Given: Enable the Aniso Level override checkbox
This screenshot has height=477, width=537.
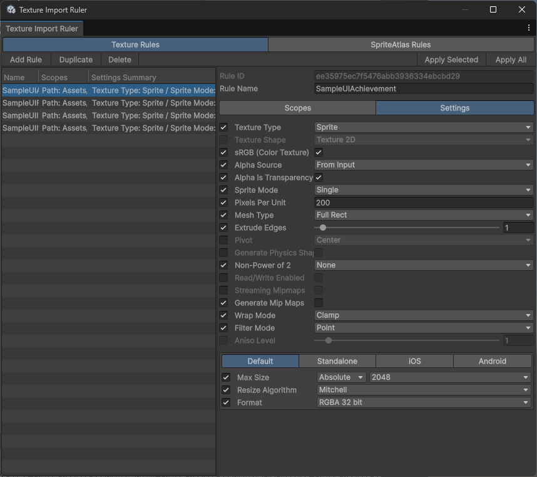Looking at the screenshot, I should click(223, 340).
